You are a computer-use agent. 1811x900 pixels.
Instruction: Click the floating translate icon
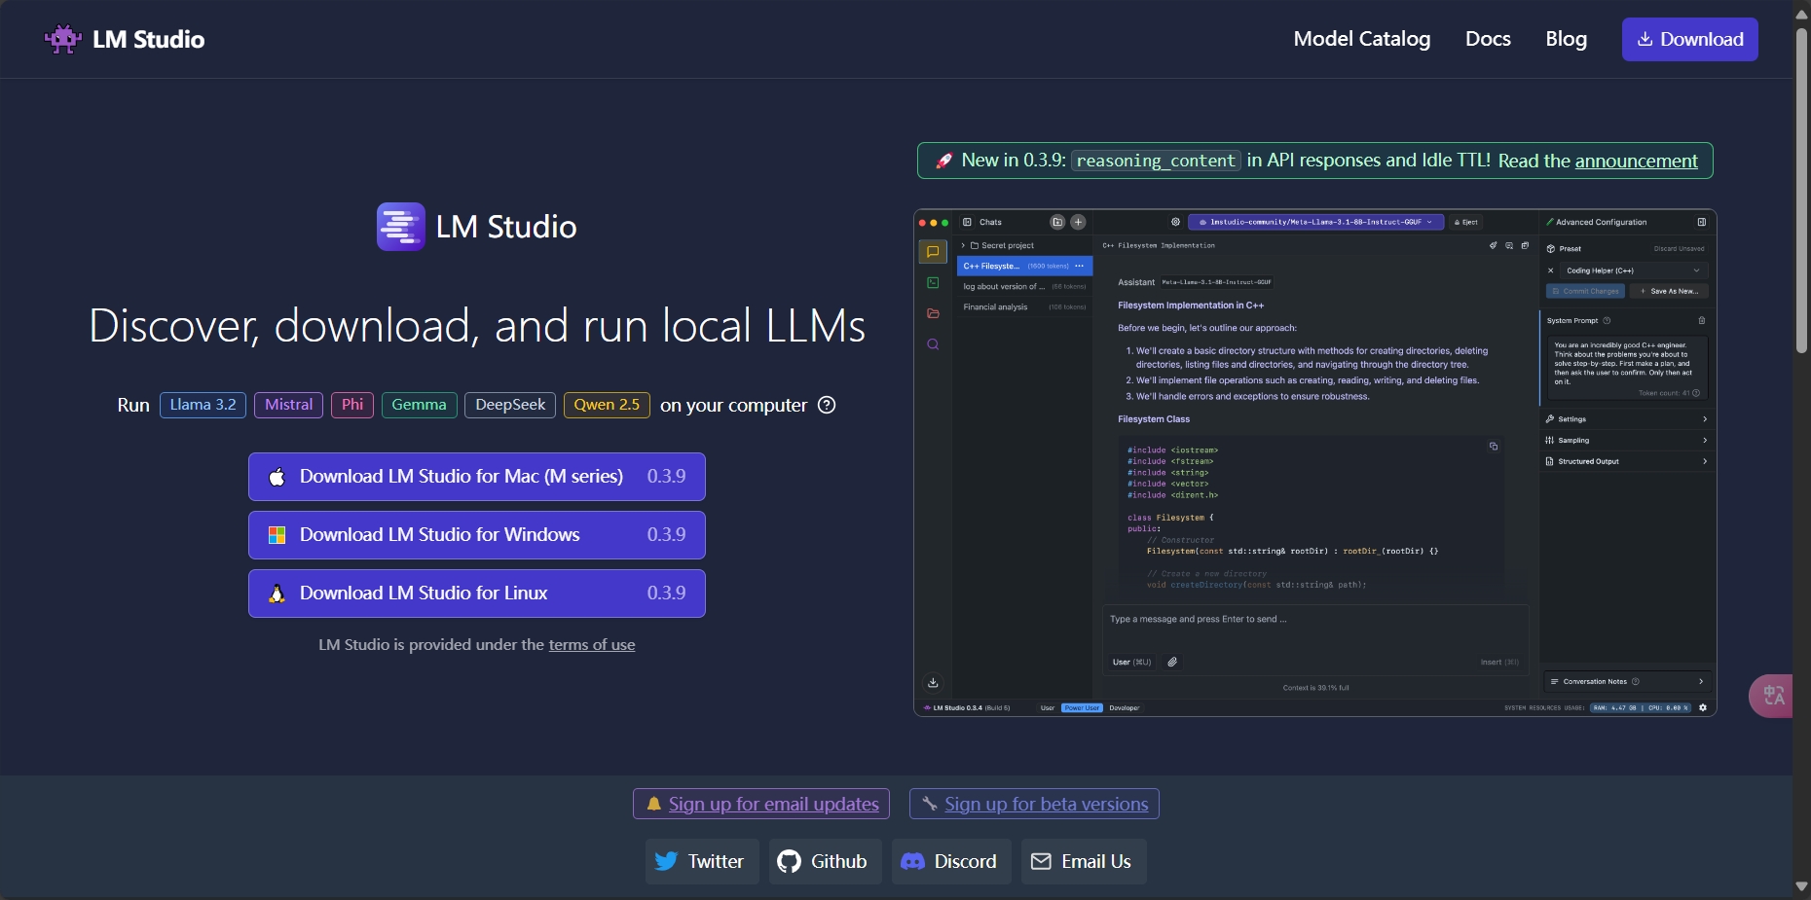[x=1772, y=696]
